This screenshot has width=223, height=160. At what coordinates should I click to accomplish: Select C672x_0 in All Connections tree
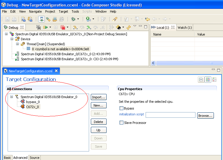coord(33,107)
